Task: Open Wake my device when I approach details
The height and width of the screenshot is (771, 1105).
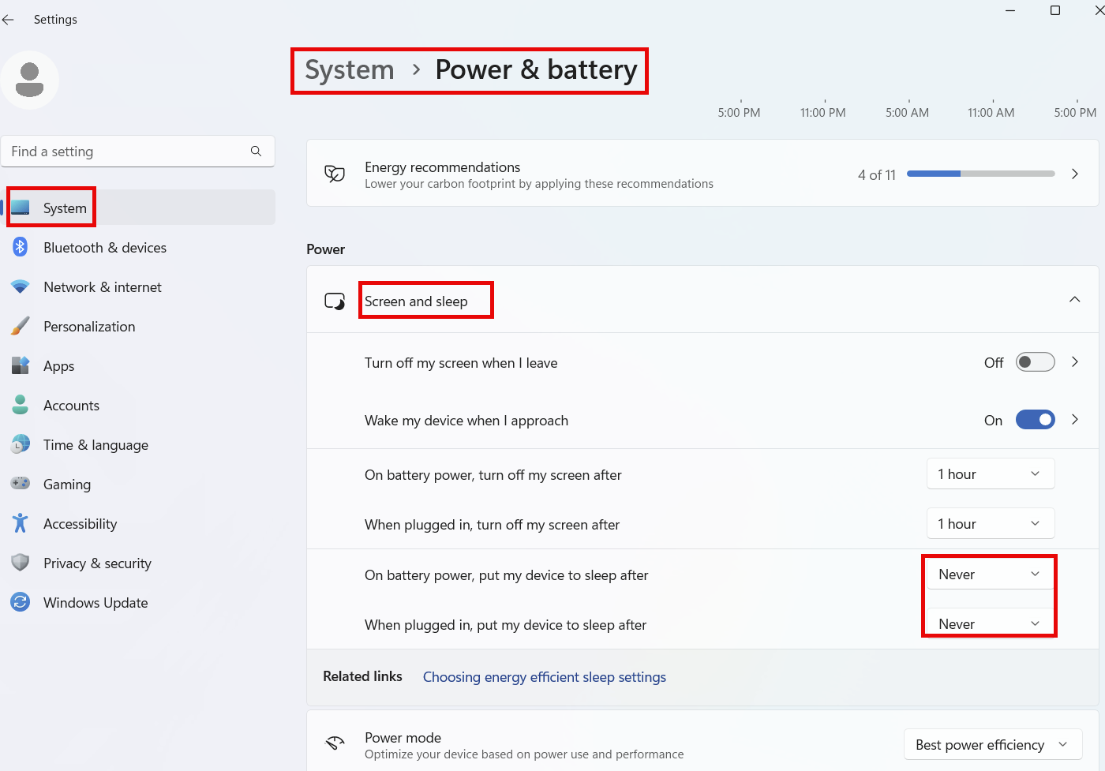Action: tap(1075, 420)
